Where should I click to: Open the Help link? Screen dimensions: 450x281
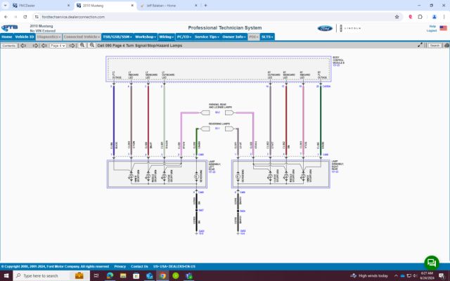pos(432,27)
